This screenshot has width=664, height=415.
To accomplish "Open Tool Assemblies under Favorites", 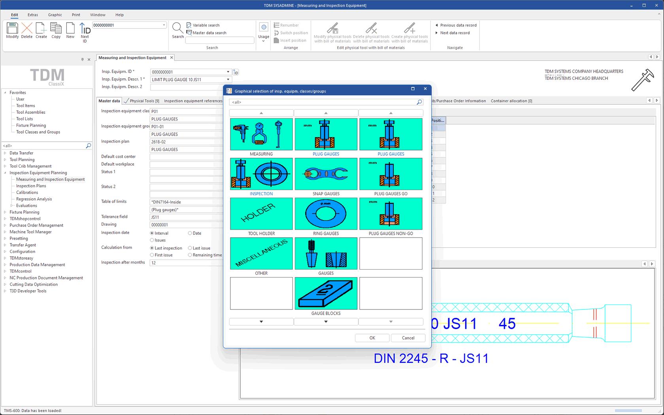I will [31, 112].
